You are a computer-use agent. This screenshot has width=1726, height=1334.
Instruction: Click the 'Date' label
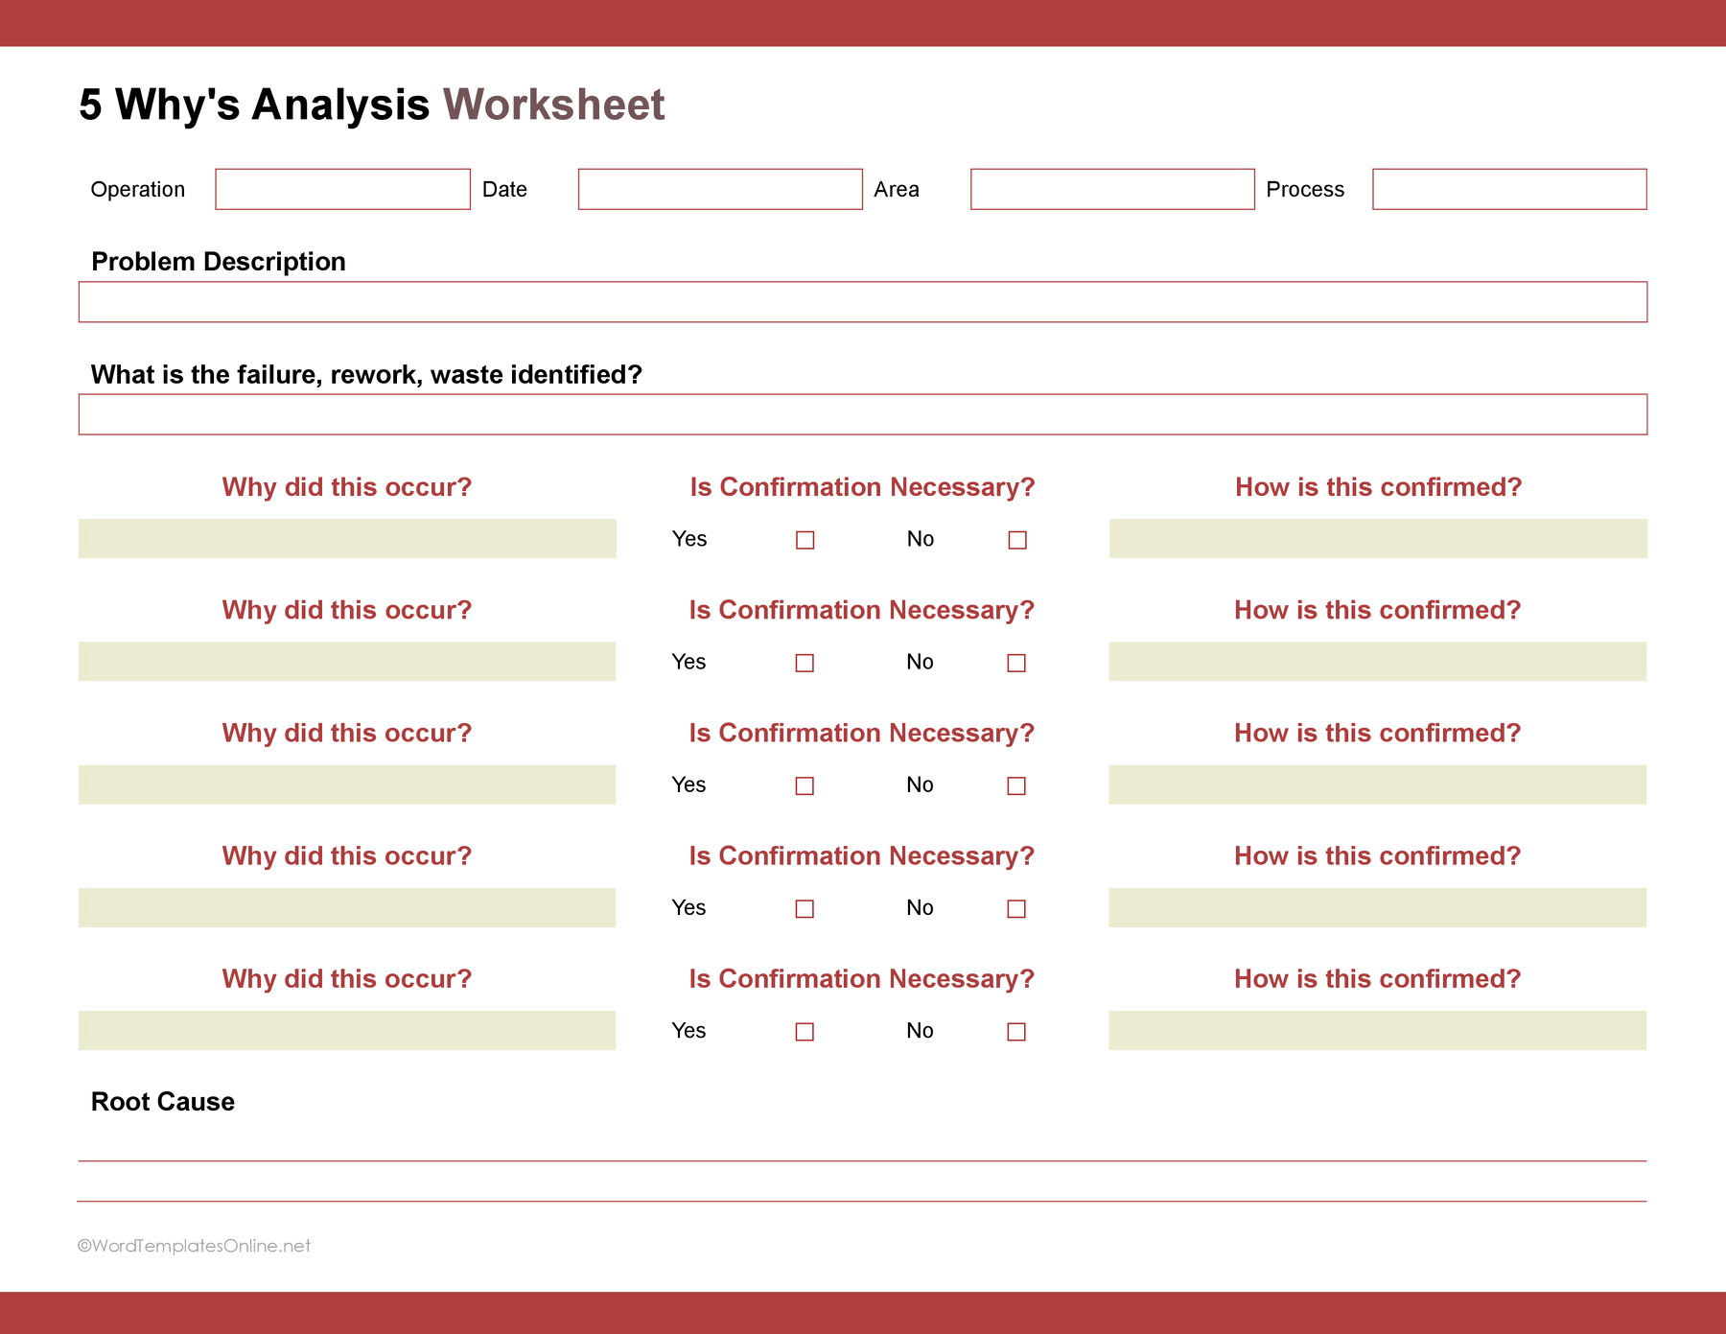coord(504,189)
